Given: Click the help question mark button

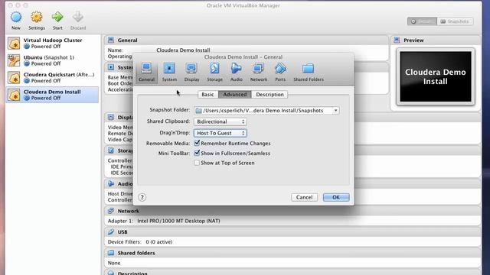Looking at the screenshot, I should click(142, 197).
